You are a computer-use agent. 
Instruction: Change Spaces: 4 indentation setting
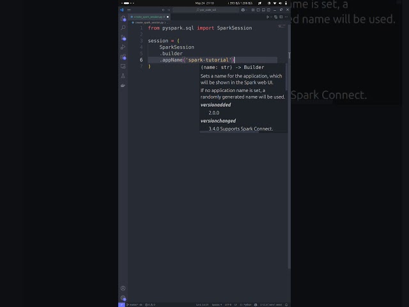pos(217,304)
